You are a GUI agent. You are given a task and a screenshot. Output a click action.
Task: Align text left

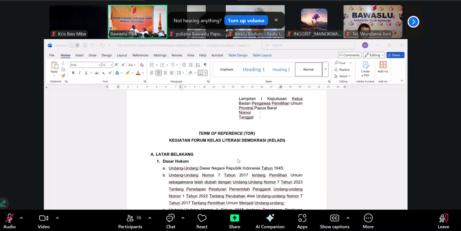(152, 73)
